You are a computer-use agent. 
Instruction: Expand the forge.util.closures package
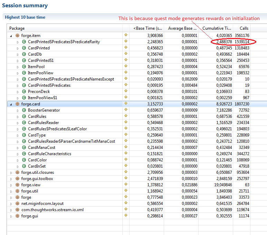coord(11,172)
